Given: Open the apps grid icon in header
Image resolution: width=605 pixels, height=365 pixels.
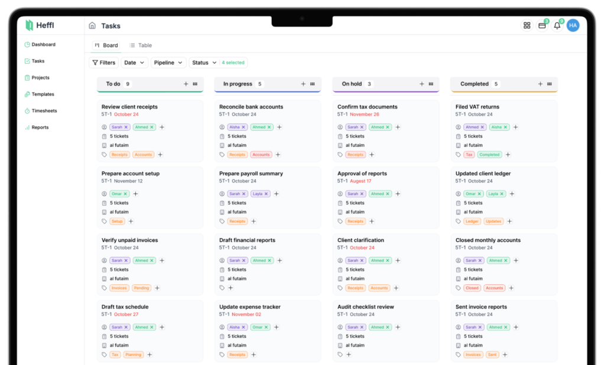Looking at the screenshot, I should [526, 25].
